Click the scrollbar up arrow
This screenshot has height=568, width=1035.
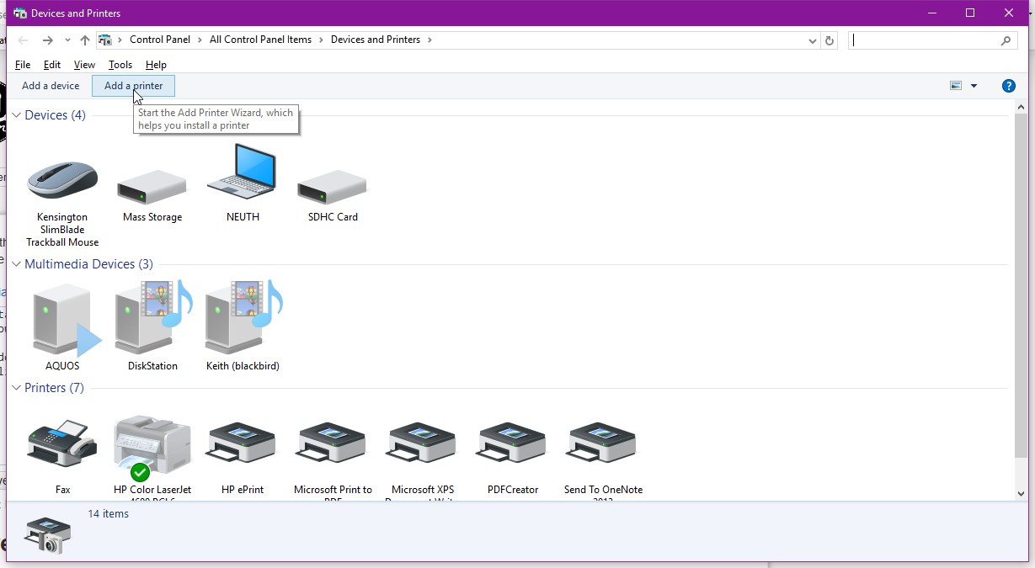[x=1021, y=107]
